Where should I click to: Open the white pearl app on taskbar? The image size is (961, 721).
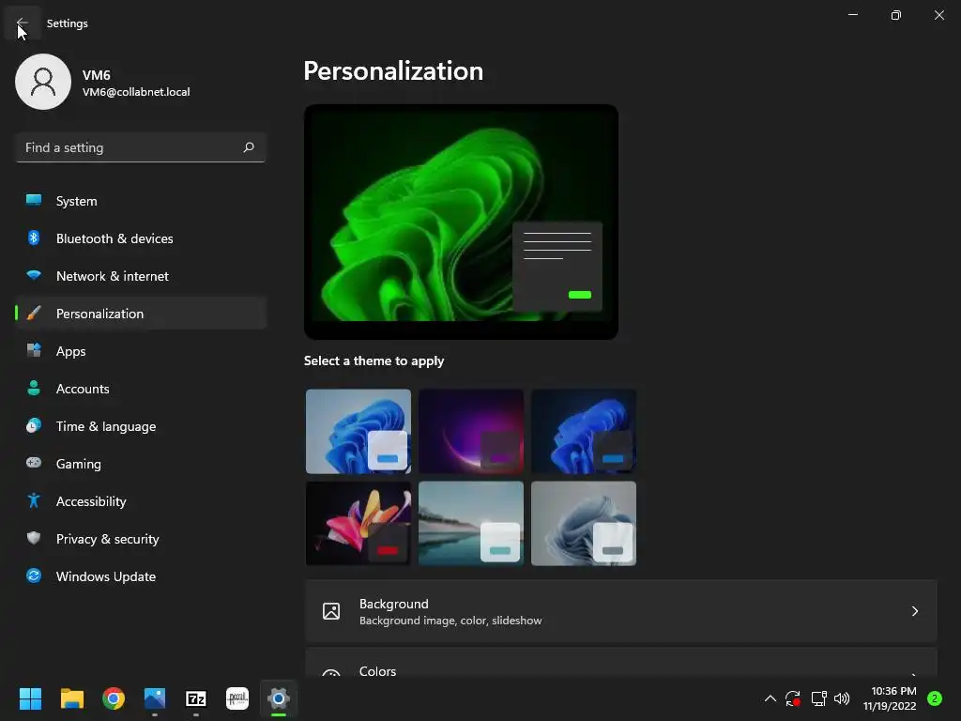point(237,698)
